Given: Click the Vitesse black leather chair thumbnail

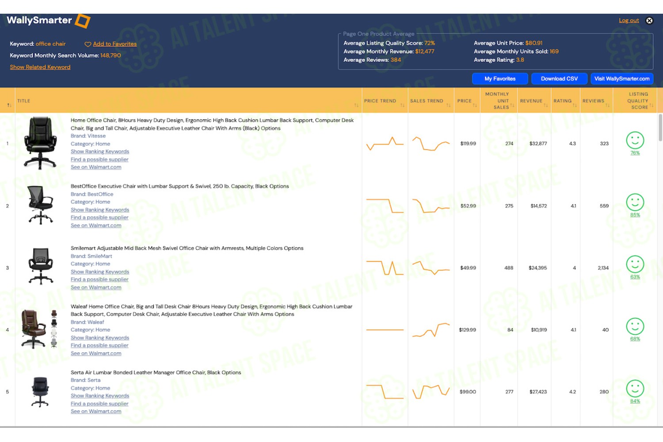Looking at the screenshot, I should (40, 143).
